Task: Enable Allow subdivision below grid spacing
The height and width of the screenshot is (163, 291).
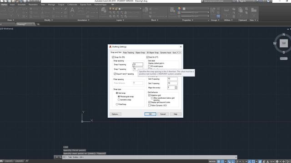Action: coord(152,98)
